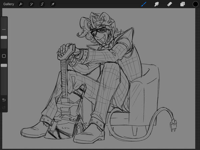
Task: Click the brush size slider handle
Action: click(x=4, y=38)
